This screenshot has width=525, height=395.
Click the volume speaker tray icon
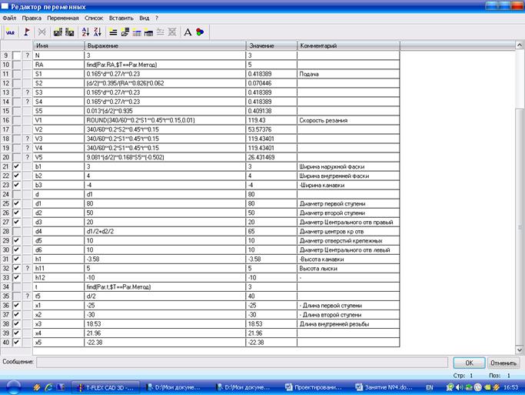pyautogui.click(x=460, y=387)
